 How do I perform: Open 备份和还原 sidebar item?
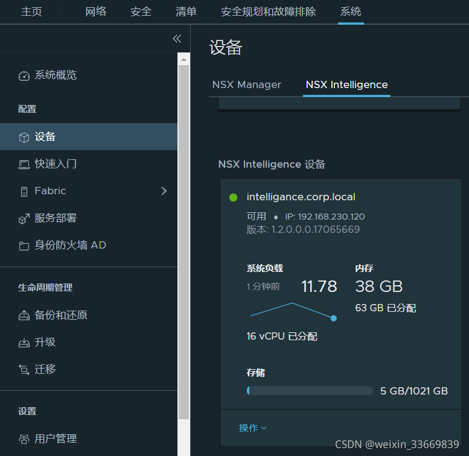click(61, 315)
